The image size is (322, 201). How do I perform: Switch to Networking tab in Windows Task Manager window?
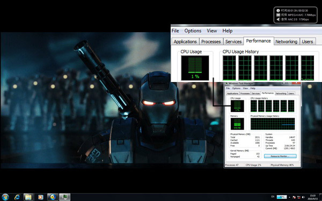point(281,93)
